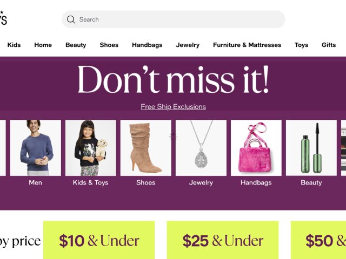Open Handbags in the navigation bar

tap(147, 45)
